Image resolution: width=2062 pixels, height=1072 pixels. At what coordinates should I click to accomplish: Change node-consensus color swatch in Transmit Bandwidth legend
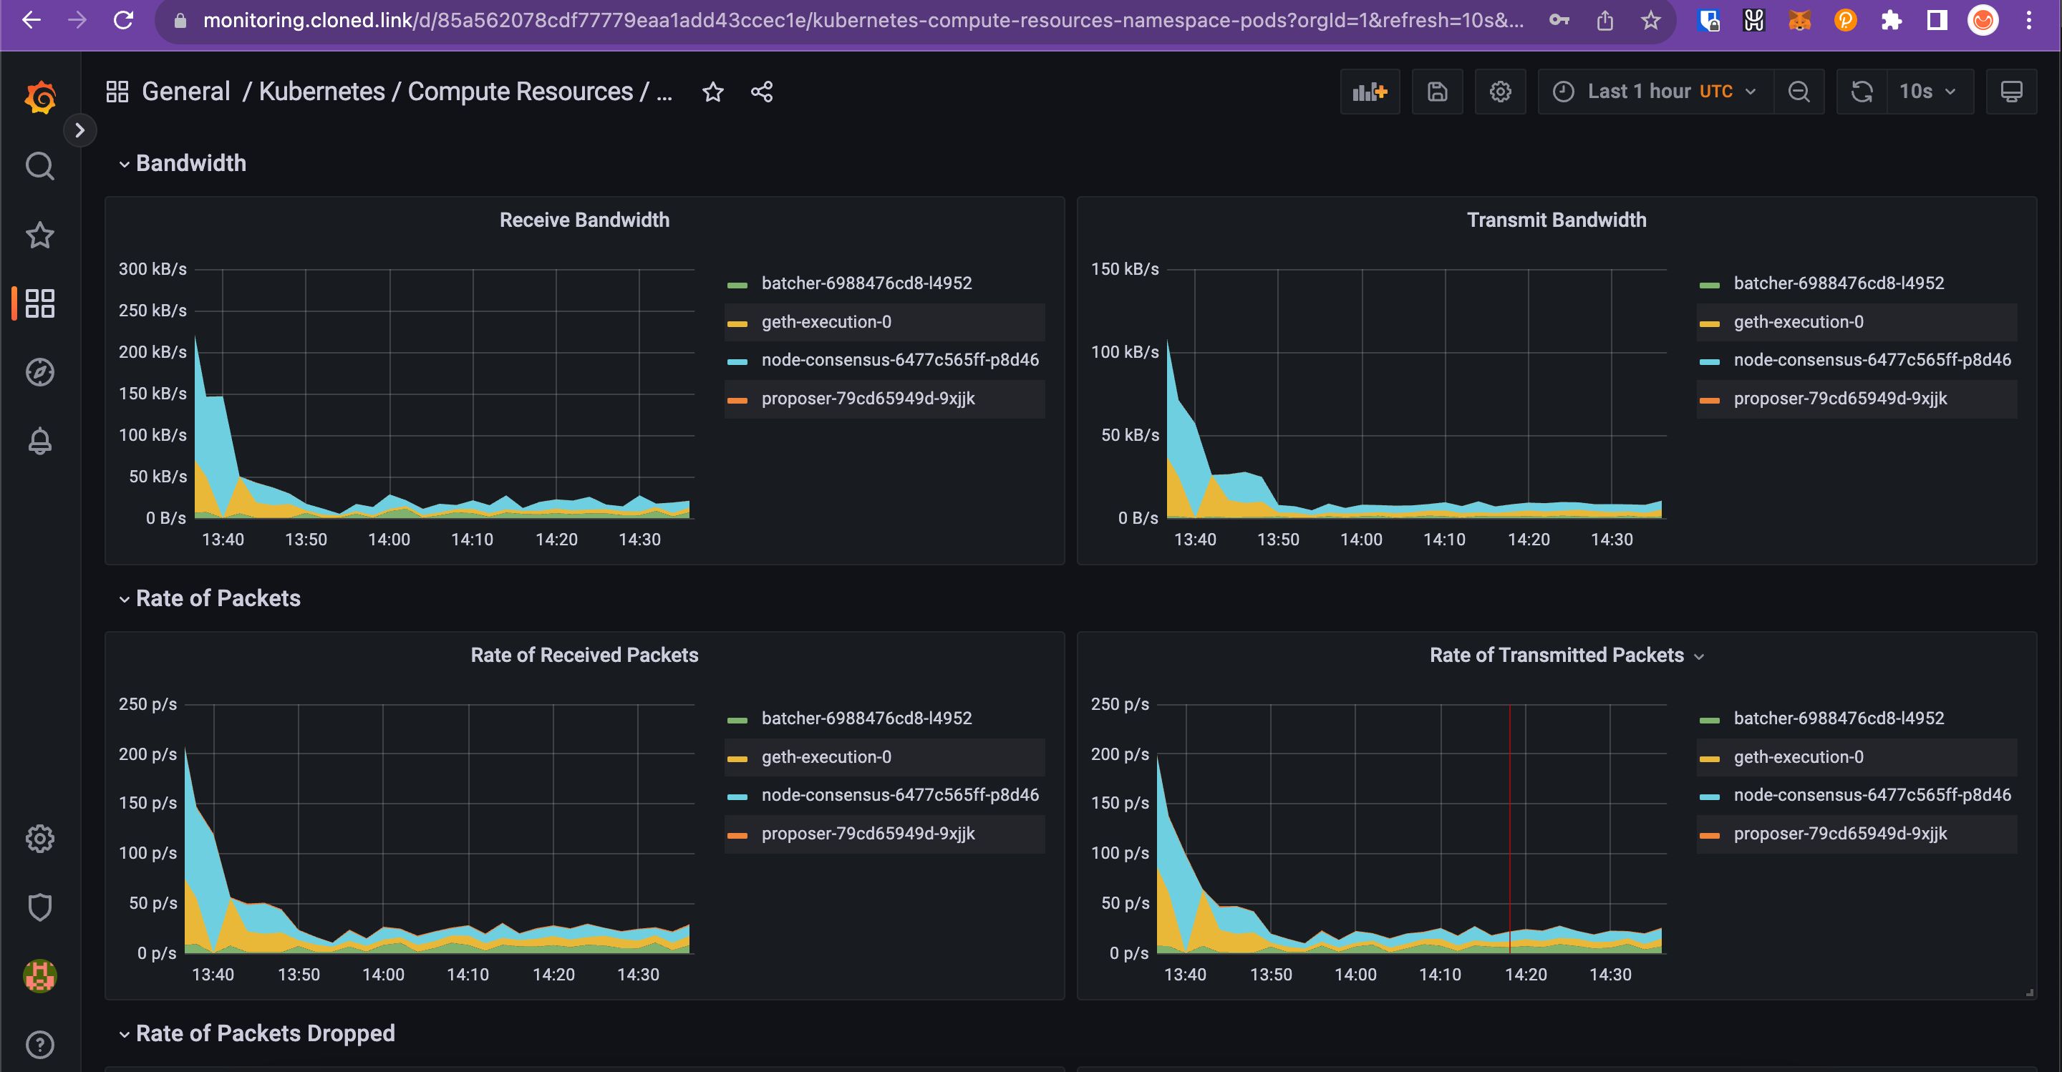tap(1710, 361)
